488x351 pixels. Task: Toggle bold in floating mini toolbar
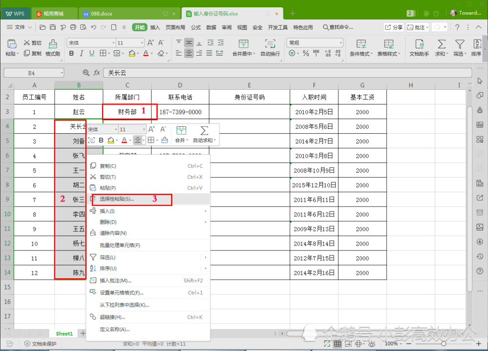click(x=101, y=140)
